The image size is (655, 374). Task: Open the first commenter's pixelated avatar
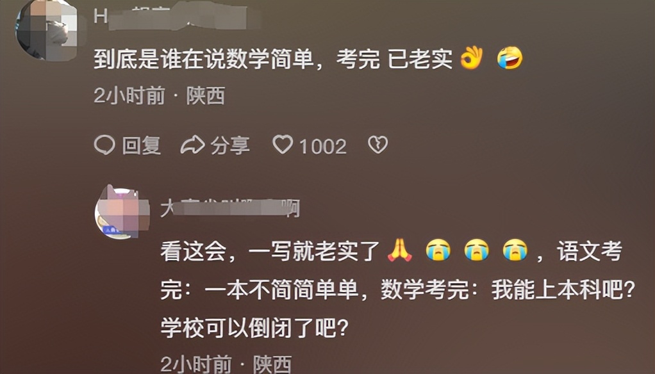click(x=46, y=29)
